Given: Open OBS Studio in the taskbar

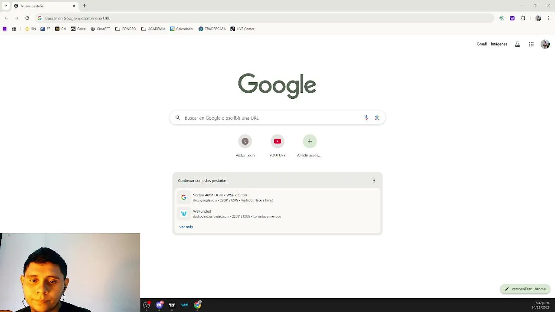Looking at the screenshot, I should (x=147, y=305).
